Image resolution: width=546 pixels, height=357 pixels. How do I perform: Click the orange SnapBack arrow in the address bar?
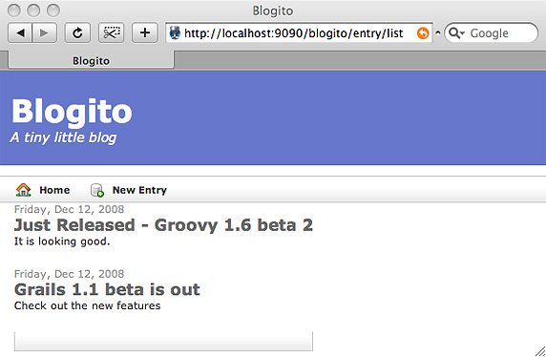423,33
